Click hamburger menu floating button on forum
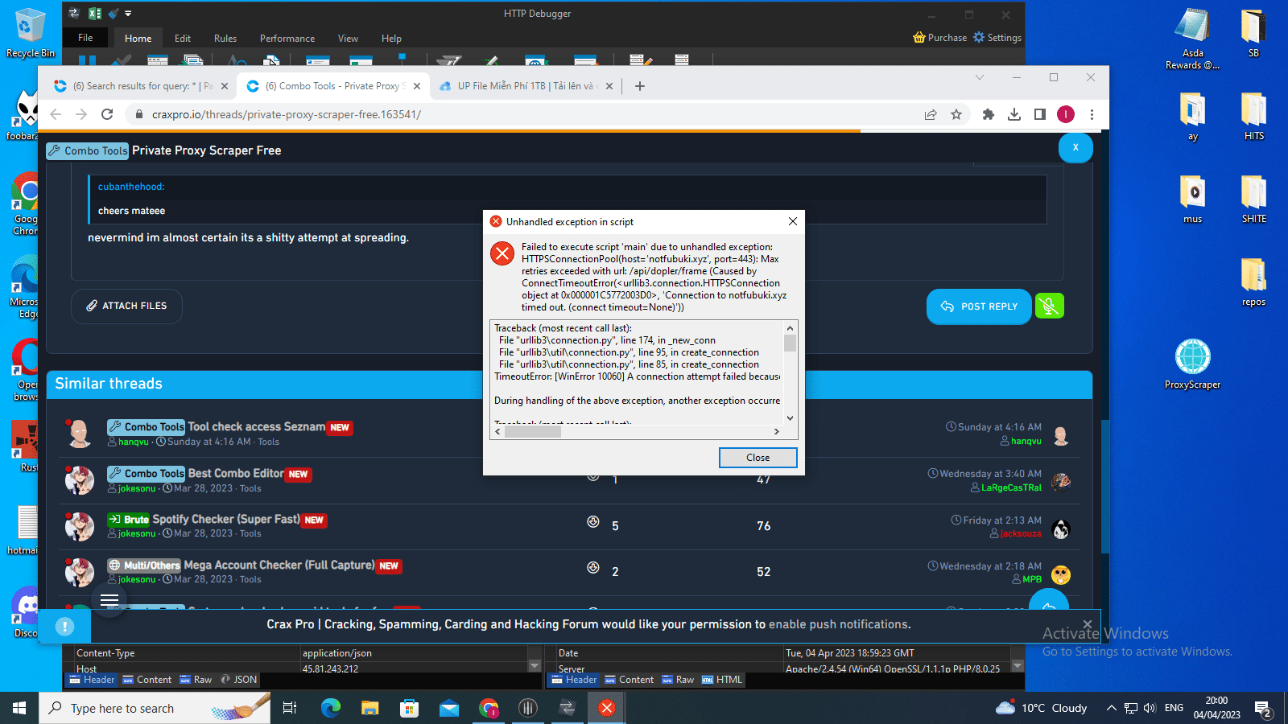Image resolution: width=1288 pixels, height=724 pixels. [x=109, y=600]
